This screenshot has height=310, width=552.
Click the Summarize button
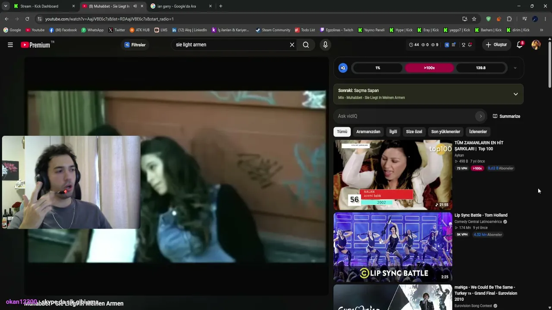506,116
